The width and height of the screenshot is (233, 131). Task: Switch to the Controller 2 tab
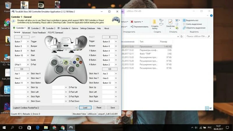click(x=34, y=28)
